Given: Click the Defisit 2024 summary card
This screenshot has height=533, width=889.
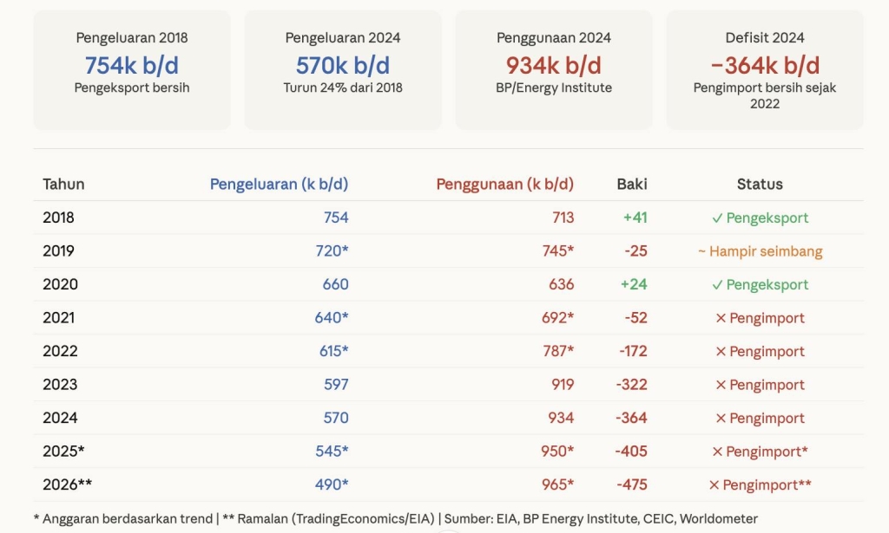Looking at the screenshot, I should [765, 69].
